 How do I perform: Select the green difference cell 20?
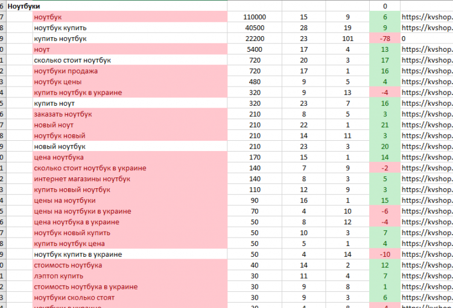[x=385, y=146]
